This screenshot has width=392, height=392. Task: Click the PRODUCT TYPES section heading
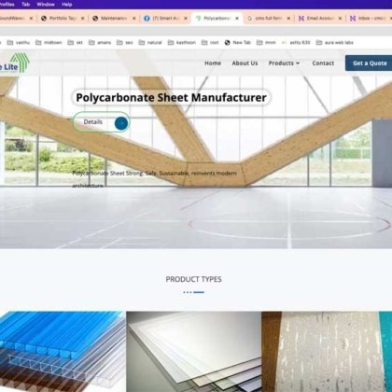193,279
